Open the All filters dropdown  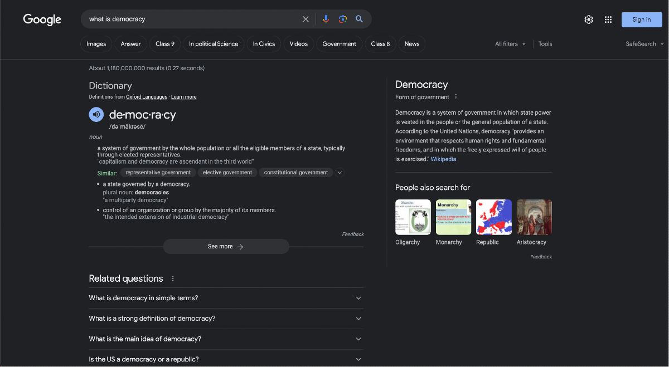pos(510,44)
